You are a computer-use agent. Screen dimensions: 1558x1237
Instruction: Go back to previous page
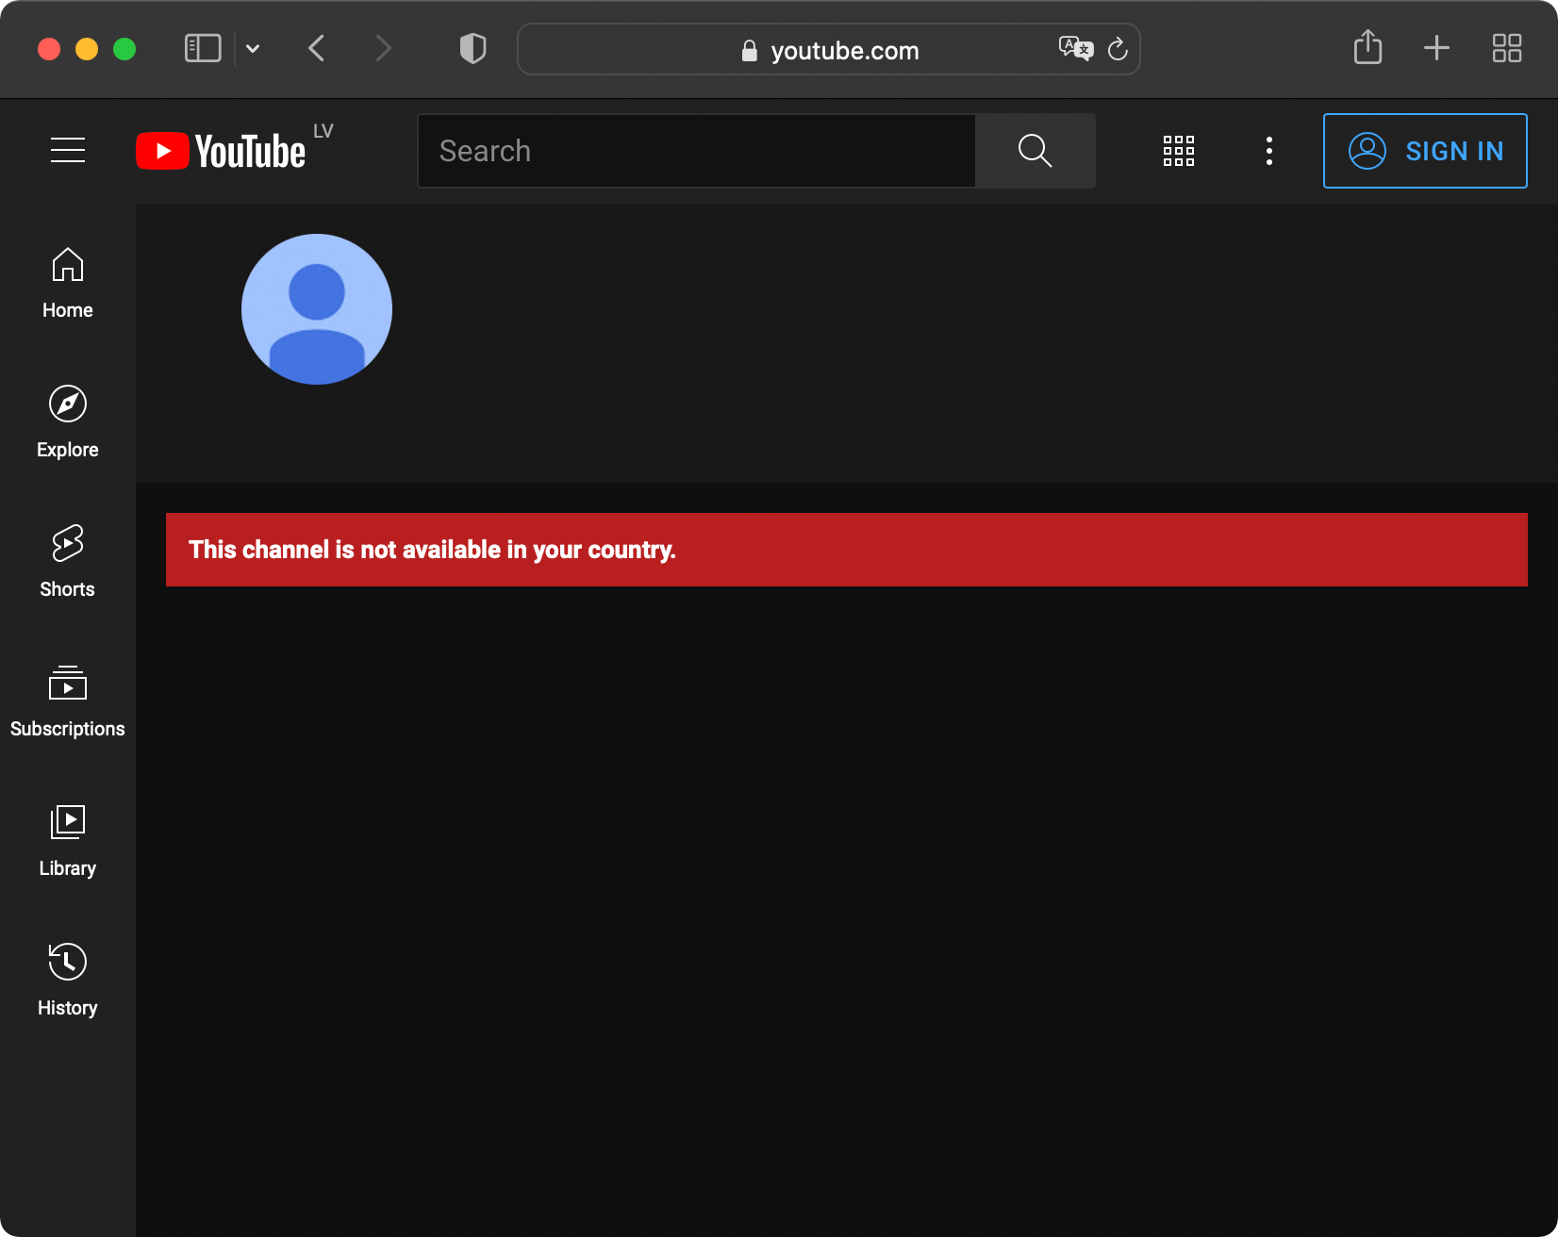pyautogui.click(x=317, y=48)
